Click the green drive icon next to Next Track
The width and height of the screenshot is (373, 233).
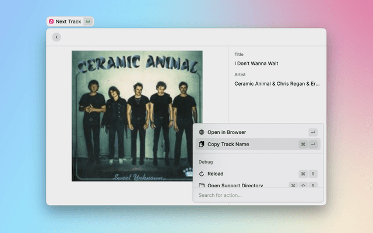87,22
